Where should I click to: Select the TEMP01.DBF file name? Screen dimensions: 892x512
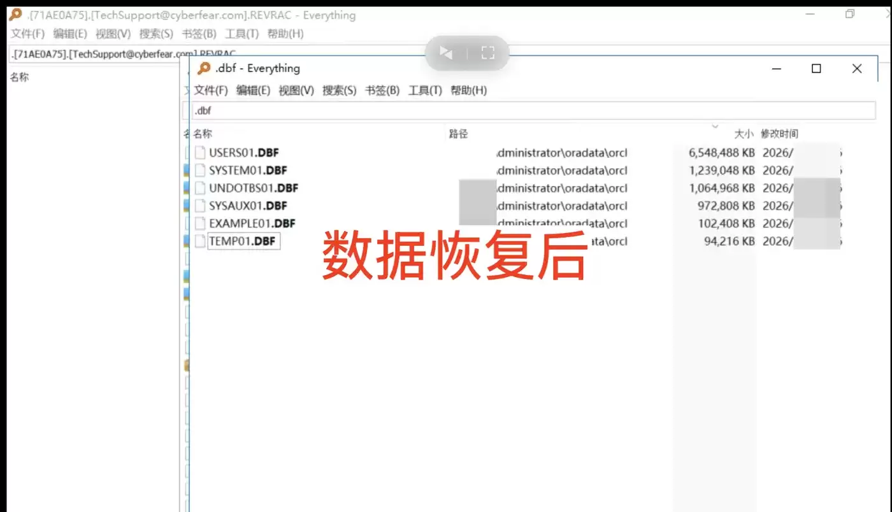click(x=242, y=241)
